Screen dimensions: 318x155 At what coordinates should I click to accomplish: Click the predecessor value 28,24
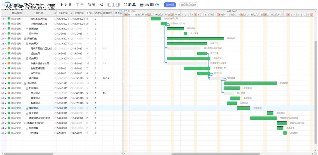(106, 78)
